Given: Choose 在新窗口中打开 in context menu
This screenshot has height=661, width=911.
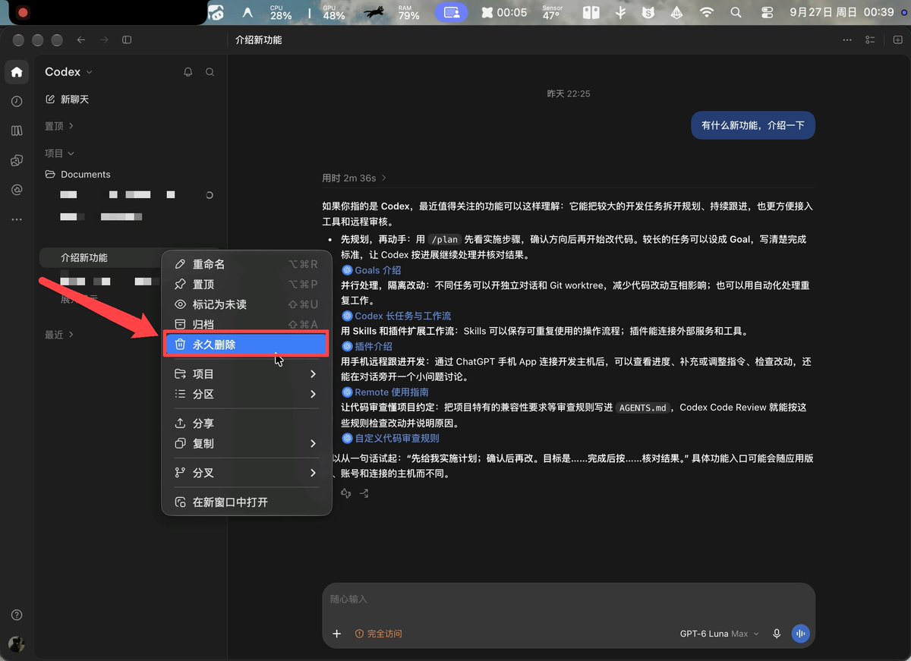Looking at the screenshot, I should point(247,502).
